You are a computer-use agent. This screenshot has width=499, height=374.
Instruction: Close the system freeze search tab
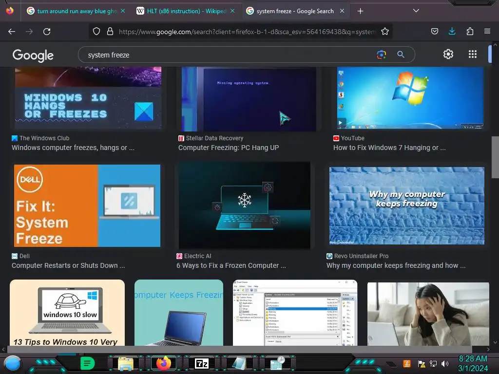(x=342, y=11)
